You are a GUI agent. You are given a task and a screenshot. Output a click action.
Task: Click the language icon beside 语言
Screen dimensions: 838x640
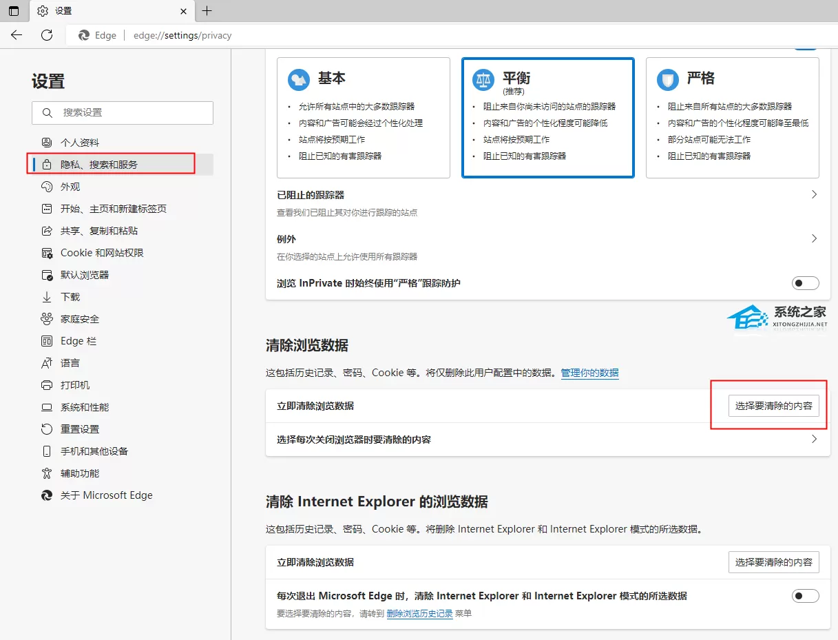(x=47, y=363)
